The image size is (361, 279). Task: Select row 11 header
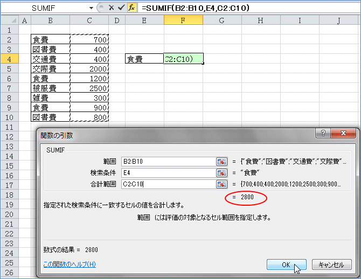point(9,127)
